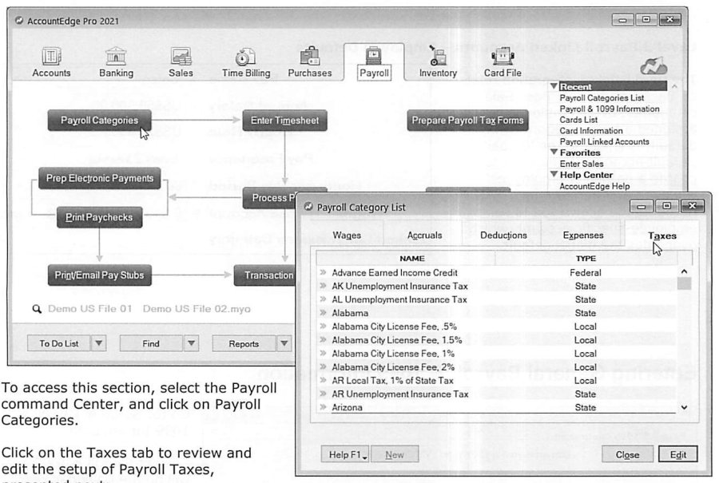The image size is (719, 483).
Task: Open Payroll Categories List in Recent
Action: [602, 97]
